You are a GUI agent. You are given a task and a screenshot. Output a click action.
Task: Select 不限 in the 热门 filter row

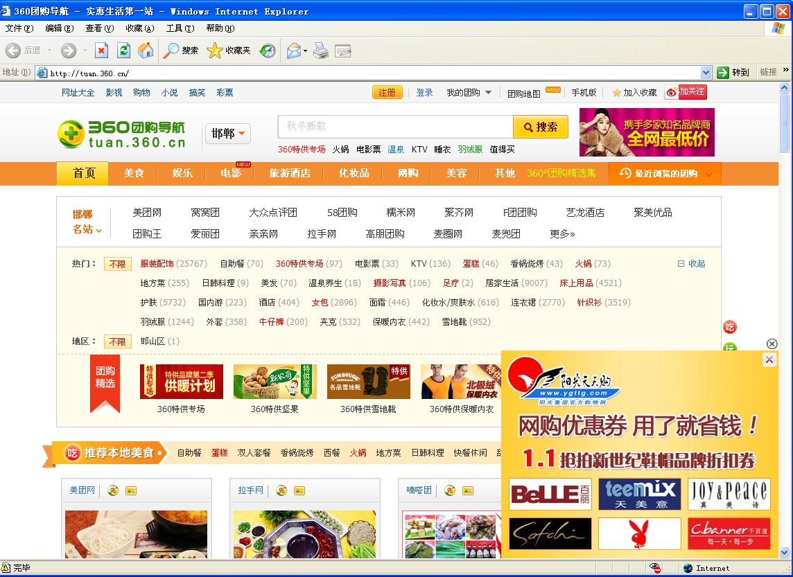(117, 264)
